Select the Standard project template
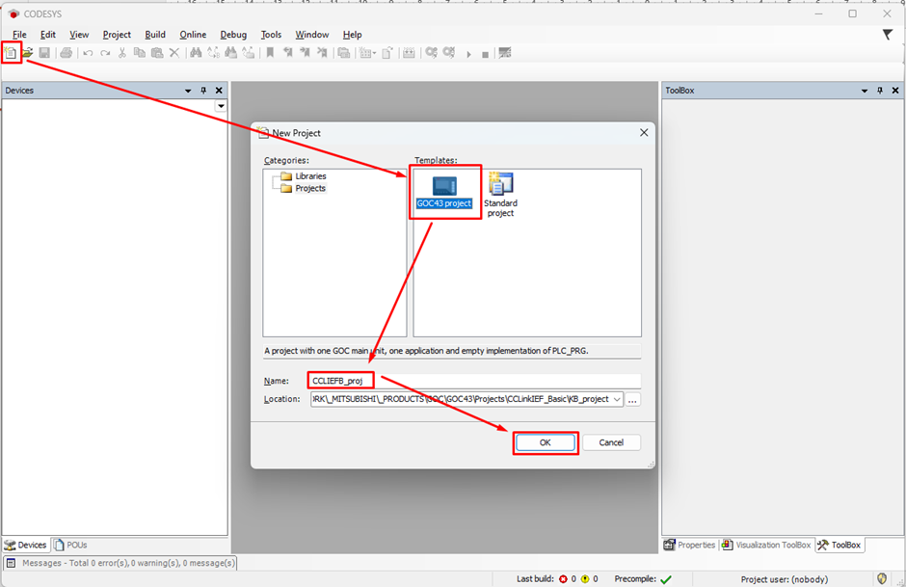906x587 pixels. click(x=500, y=195)
